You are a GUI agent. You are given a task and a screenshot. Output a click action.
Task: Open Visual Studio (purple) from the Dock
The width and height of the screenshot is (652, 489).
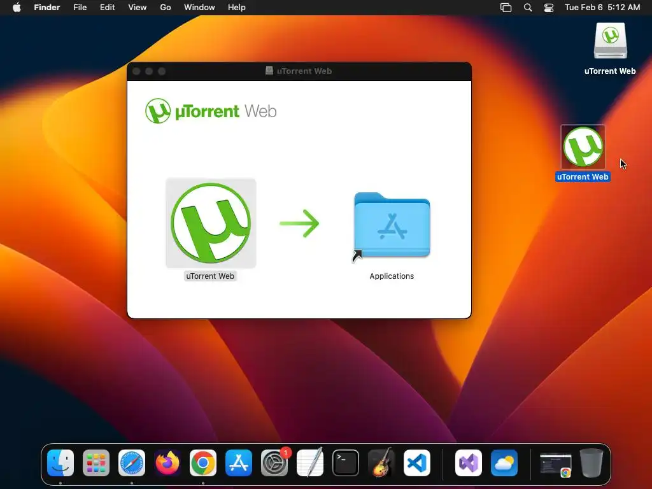tap(469, 463)
